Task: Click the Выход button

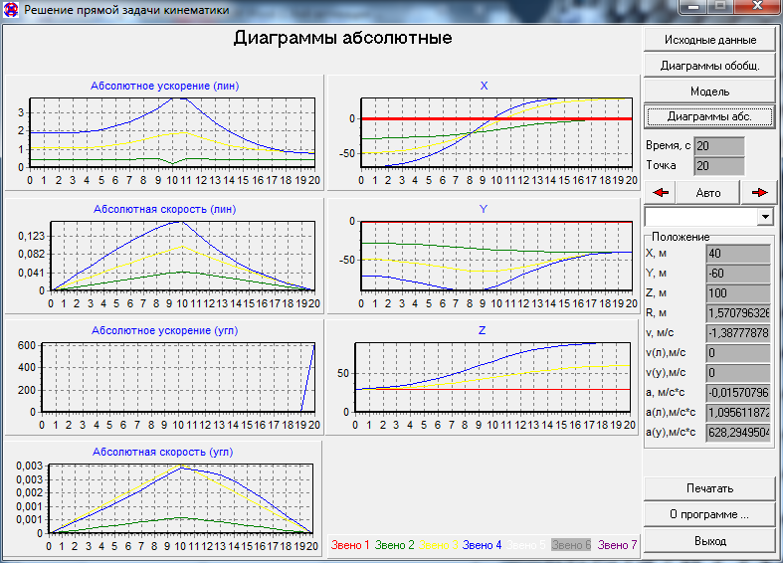Action: click(x=709, y=541)
